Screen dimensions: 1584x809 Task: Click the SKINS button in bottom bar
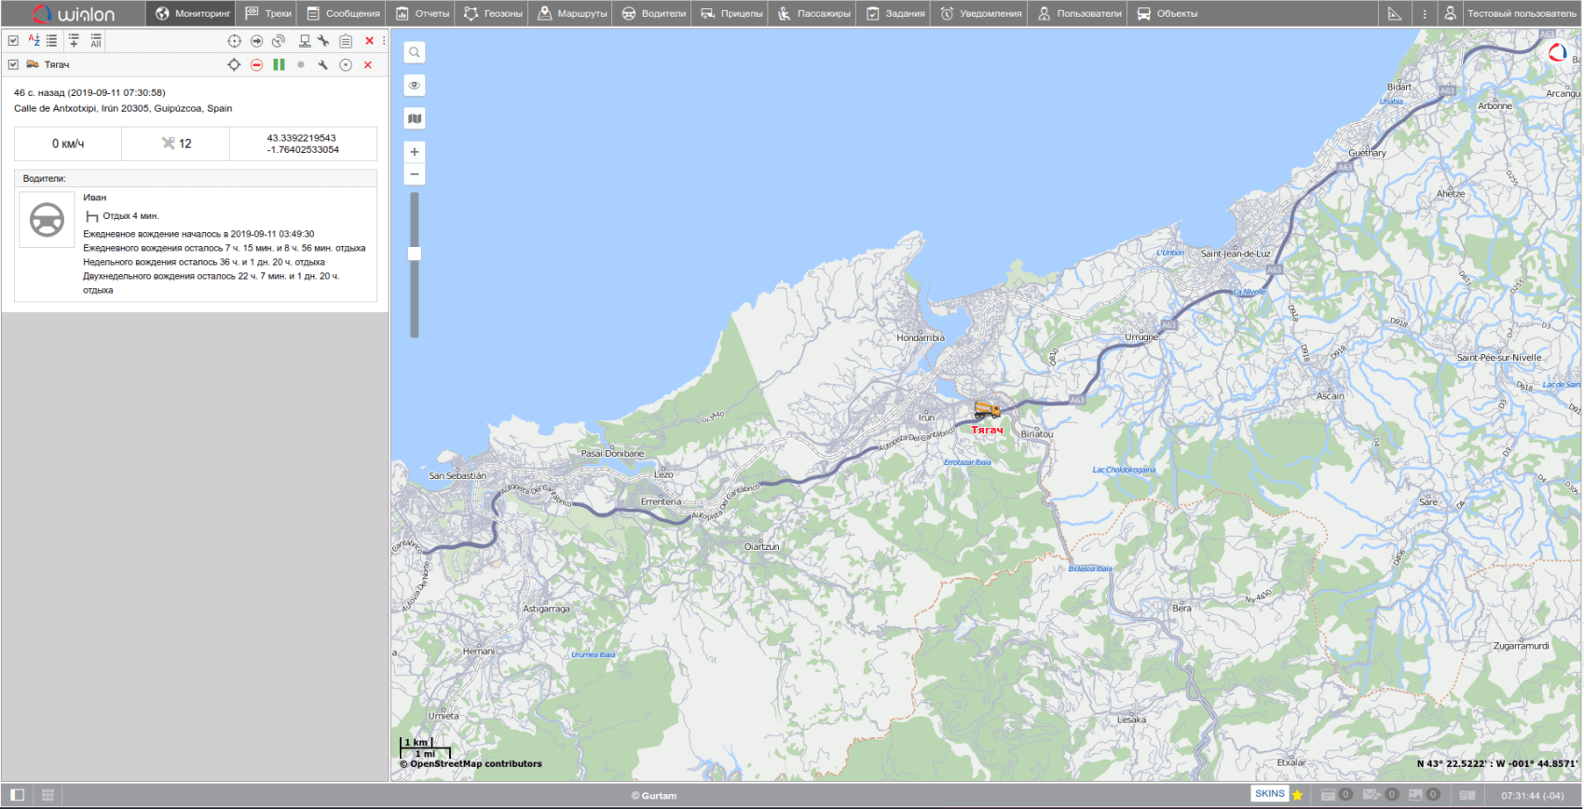pyautogui.click(x=1269, y=794)
